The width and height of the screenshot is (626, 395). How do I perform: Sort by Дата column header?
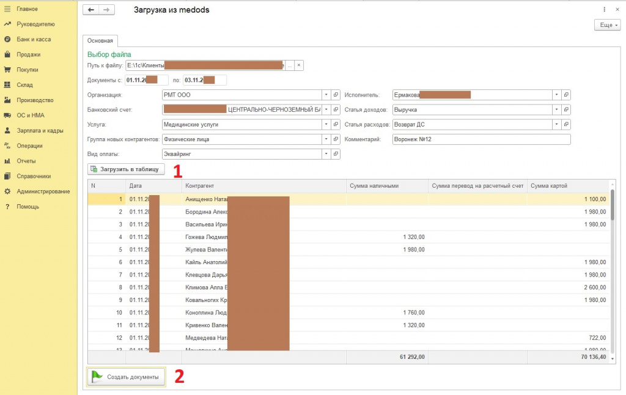point(153,186)
